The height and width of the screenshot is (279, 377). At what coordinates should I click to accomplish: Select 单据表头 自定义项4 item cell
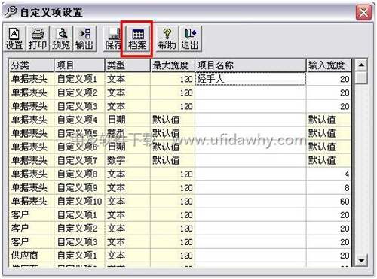coord(79,120)
